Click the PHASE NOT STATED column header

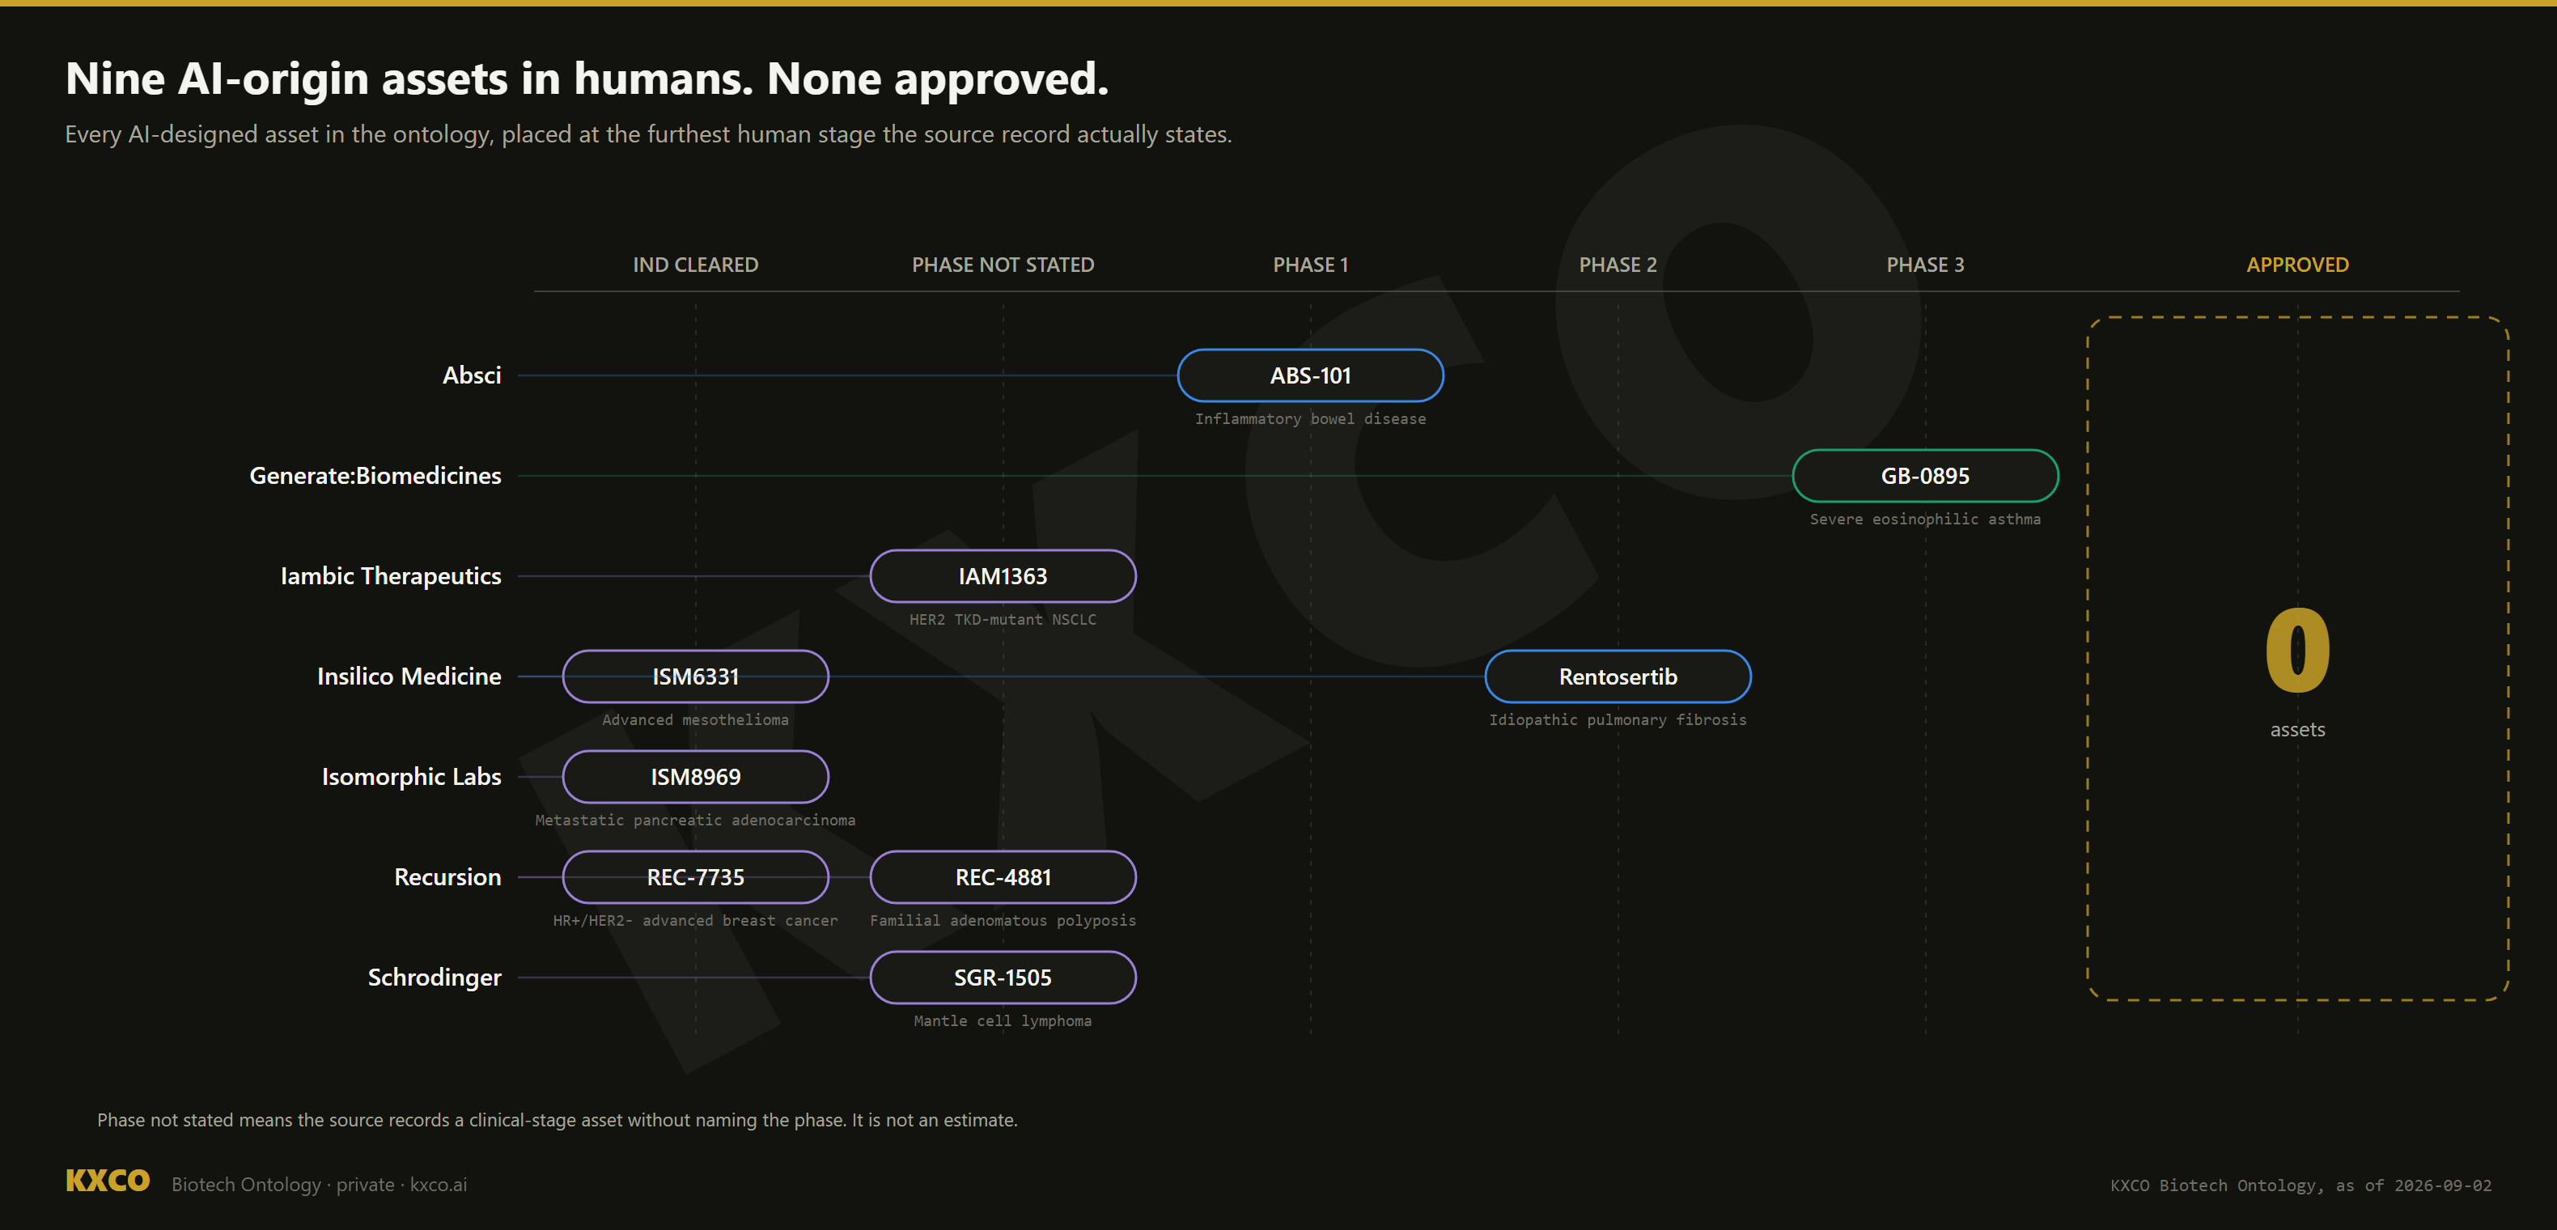click(x=1003, y=265)
